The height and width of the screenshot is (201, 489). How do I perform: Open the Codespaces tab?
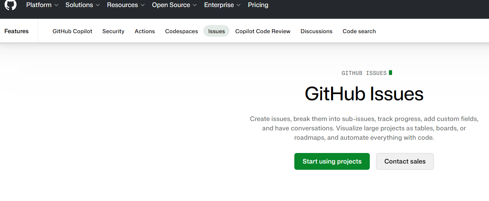click(x=181, y=31)
